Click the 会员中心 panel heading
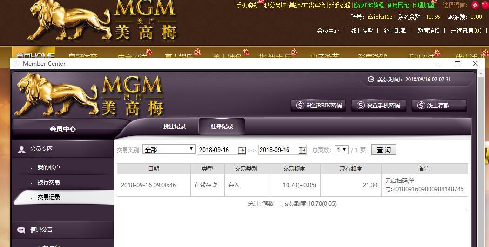This screenshot has width=489, height=247. pyautogui.click(x=63, y=129)
